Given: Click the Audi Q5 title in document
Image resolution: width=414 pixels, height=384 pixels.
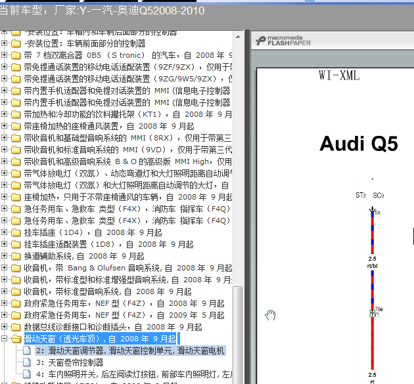Looking at the screenshot, I should click(x=359, y=144).
